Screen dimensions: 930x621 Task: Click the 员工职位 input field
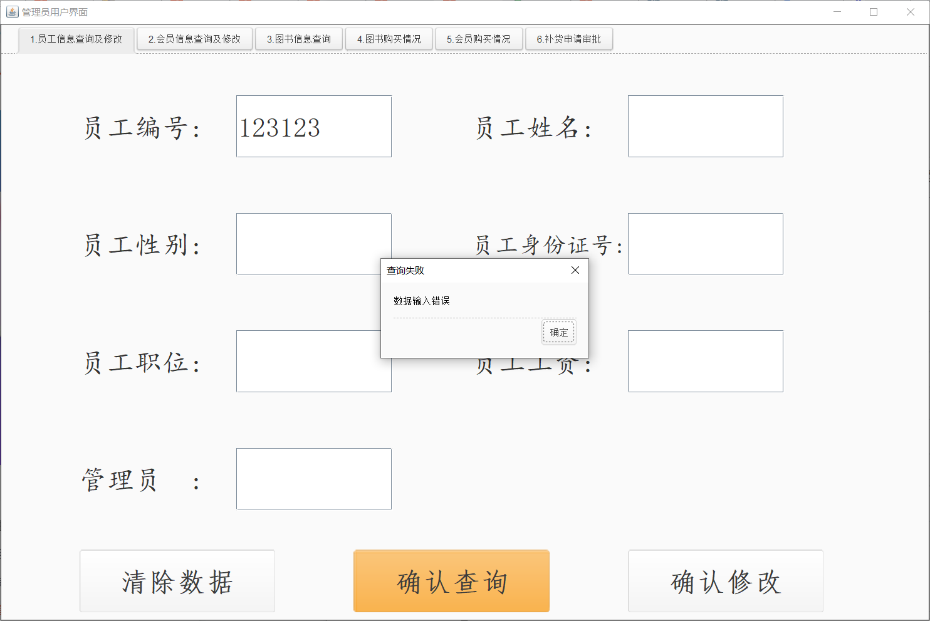(314, 362)
